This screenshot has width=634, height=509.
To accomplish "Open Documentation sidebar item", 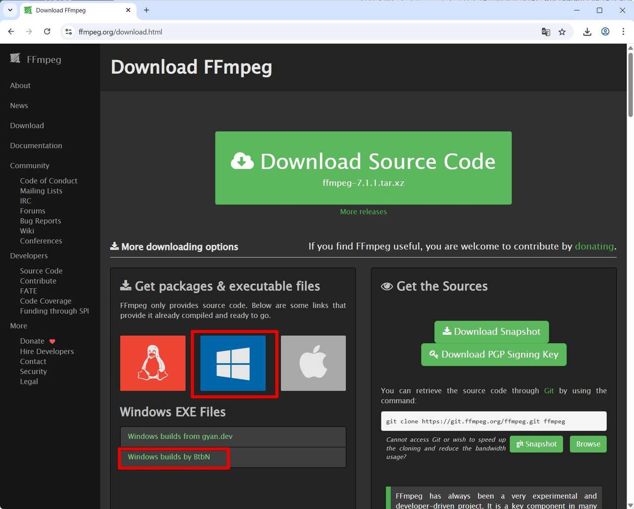I will coord(36,146).
